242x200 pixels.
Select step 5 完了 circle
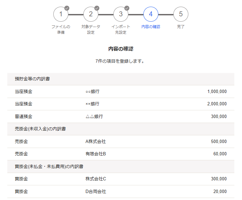click(181, 14)
